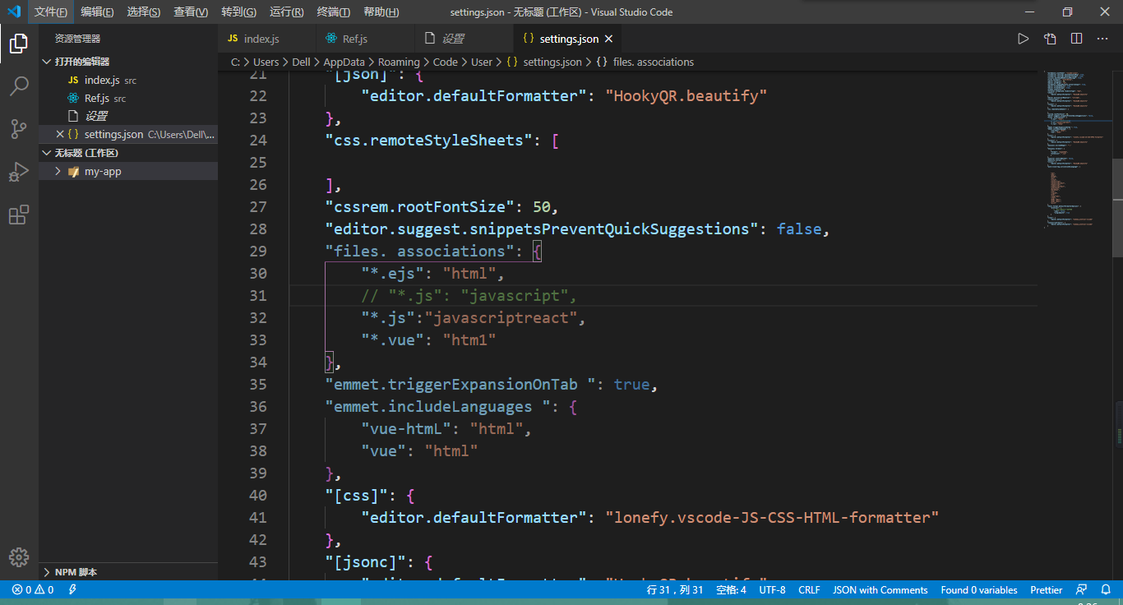The height and width of the screenshot is (605, 1123).
Task: Click the "cssrem.rootFontSize" key text
Action: (x=419, y=206)
